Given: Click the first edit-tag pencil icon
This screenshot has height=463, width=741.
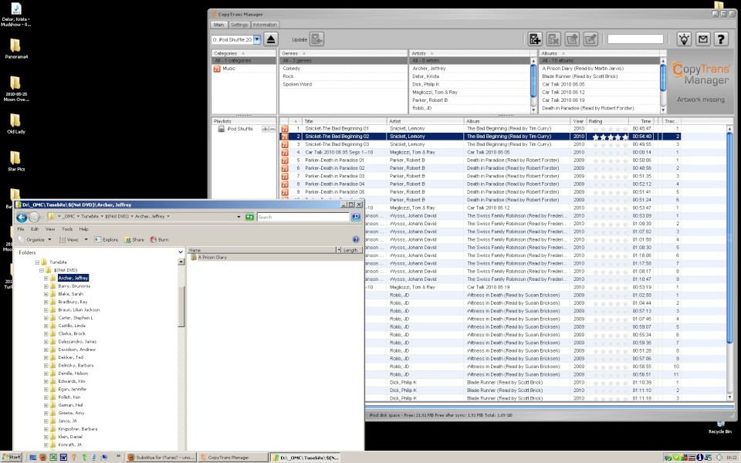Looking at the screenshot, I should point(572,39).
